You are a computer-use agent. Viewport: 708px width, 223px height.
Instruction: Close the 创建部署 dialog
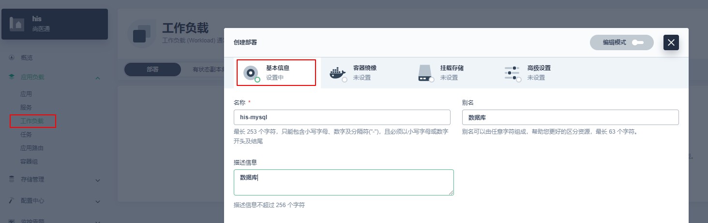(x=671, y=42)
